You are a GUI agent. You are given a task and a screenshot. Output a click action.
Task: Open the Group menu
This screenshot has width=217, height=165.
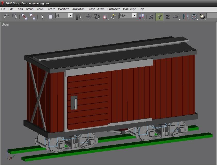pos(29,9)
